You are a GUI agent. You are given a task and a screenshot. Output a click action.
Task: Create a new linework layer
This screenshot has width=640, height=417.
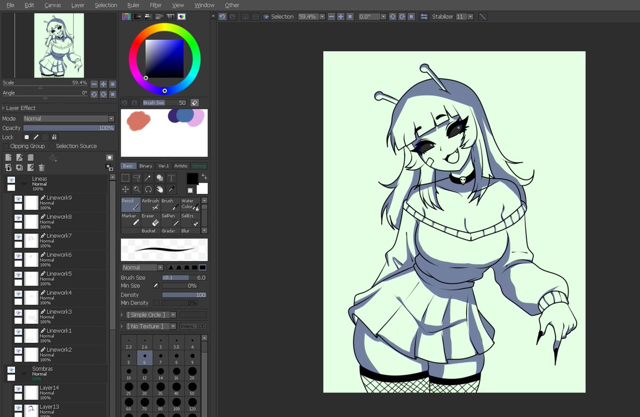click(20, 158)
